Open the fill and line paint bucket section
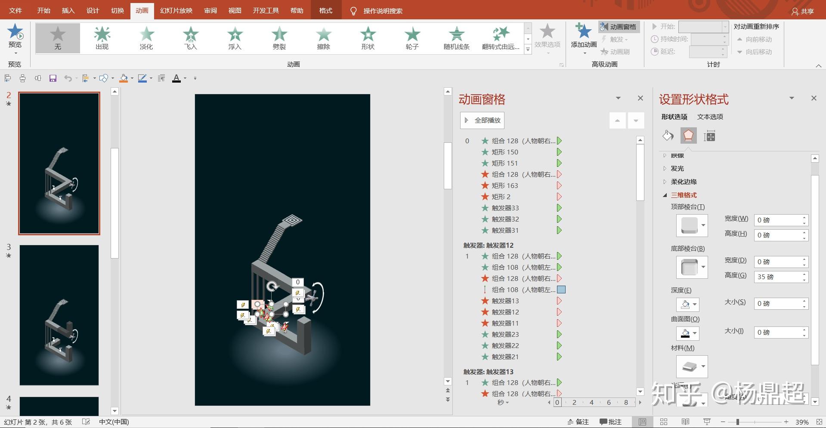826x428 pixels. [668, 136]
